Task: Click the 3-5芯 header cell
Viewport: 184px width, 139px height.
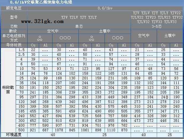Action: tap(157, 27)
